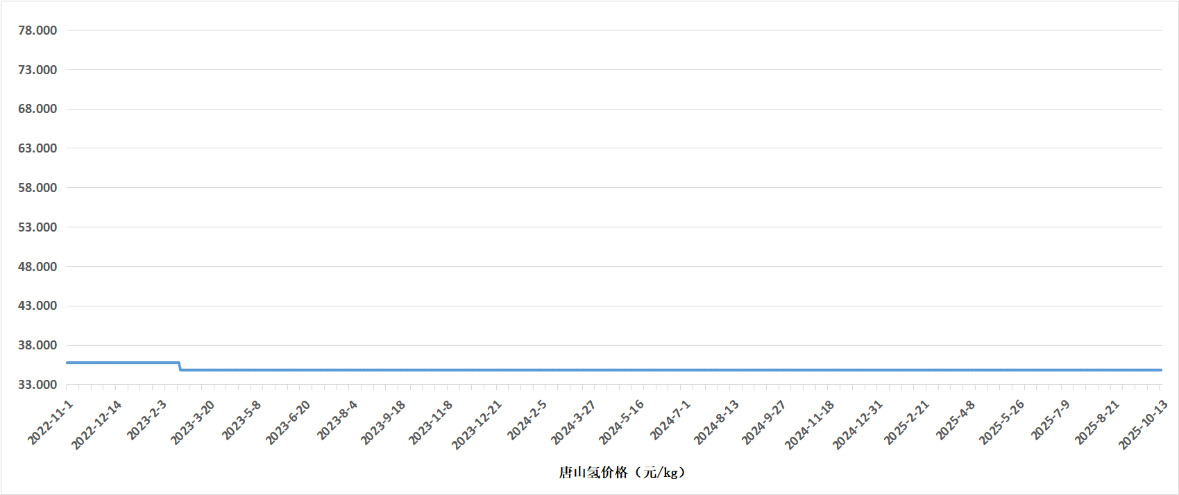Select the 53.000 y-axis value label
1179x495 pixels.
(x=37, y=227)
